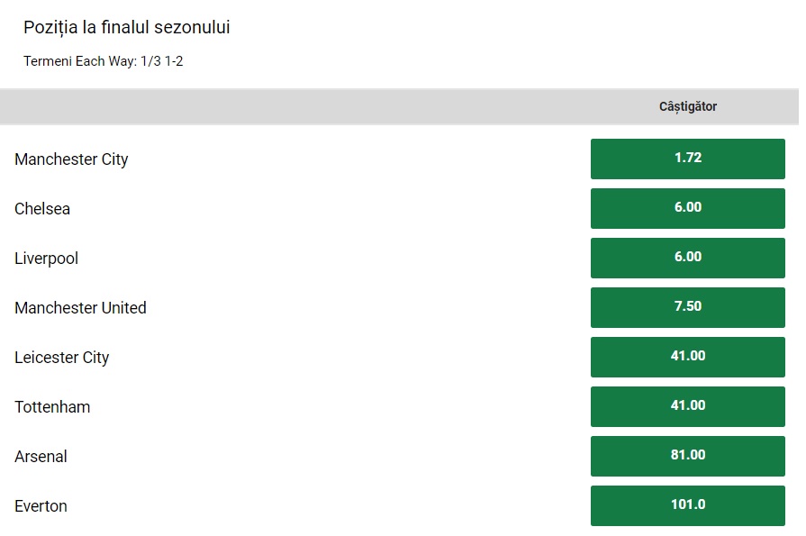This screenshot has width=806, height=536.
Task: Pick Liverpool odds of 6.00
Action: pos(687,258)
